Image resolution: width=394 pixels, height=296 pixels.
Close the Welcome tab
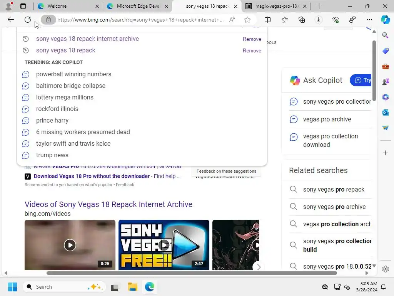(x=97, y=6)
